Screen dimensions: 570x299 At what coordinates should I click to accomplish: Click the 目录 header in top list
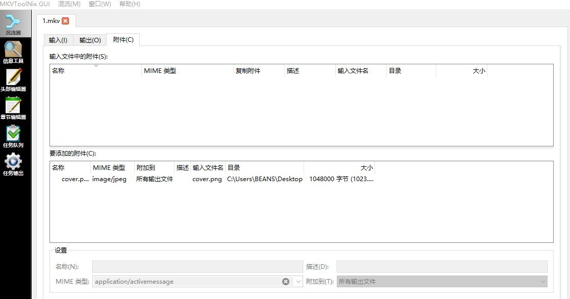pyautogui.click(x=411, y=71)
